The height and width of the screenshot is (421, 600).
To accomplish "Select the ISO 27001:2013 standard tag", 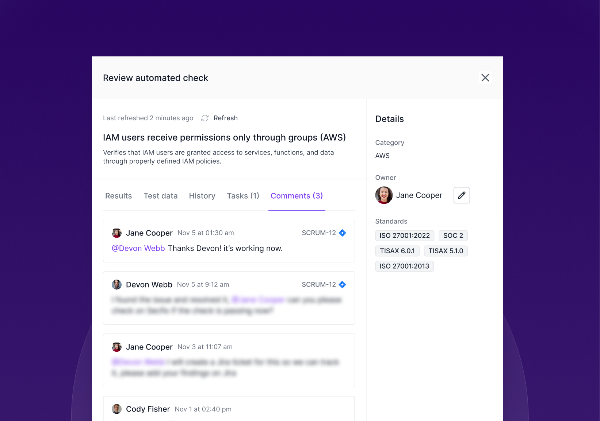I will click(x=404, y=266).
